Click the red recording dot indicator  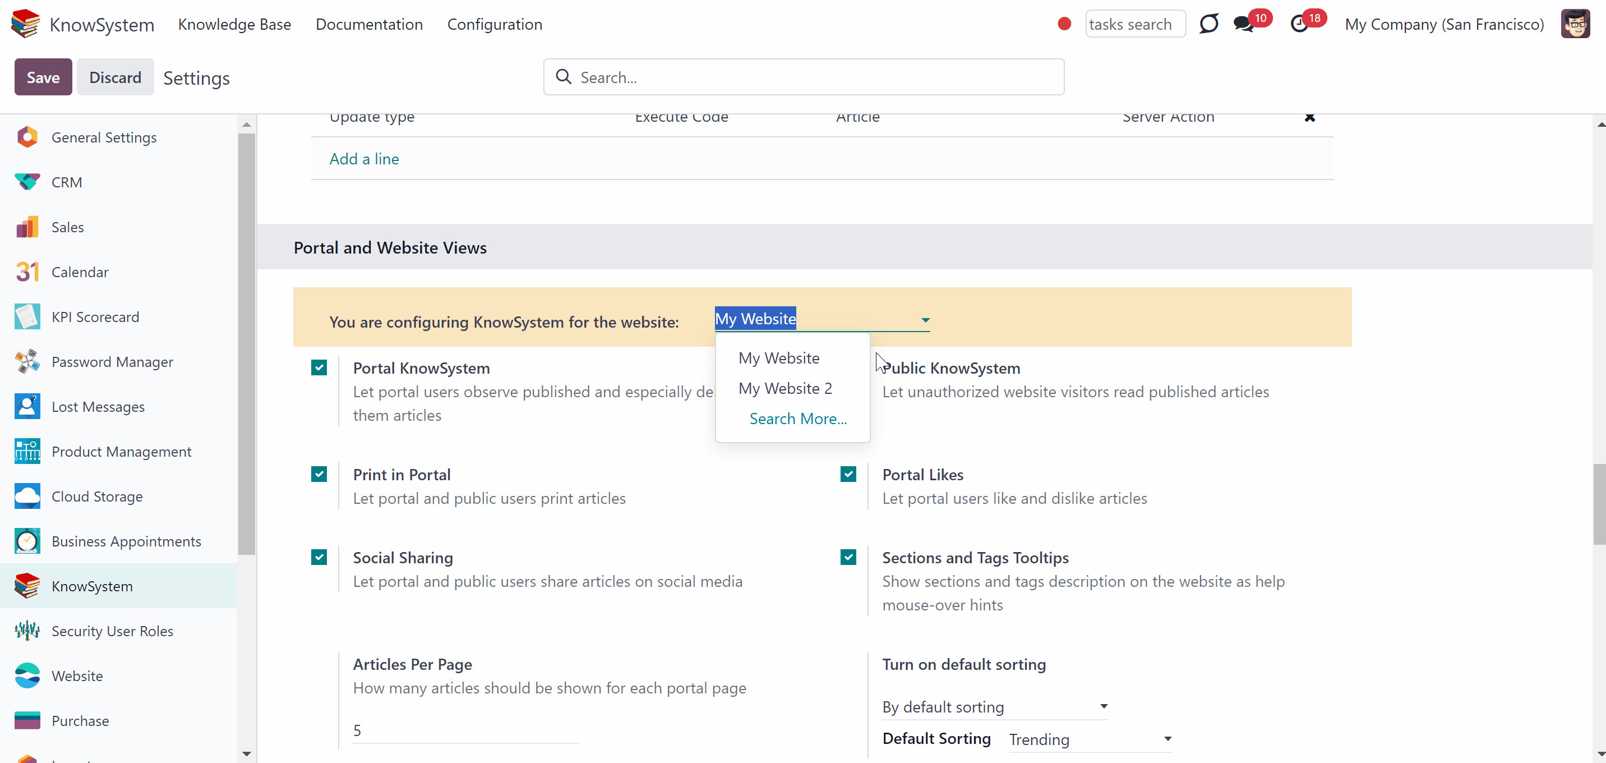tap(1064, 24)
